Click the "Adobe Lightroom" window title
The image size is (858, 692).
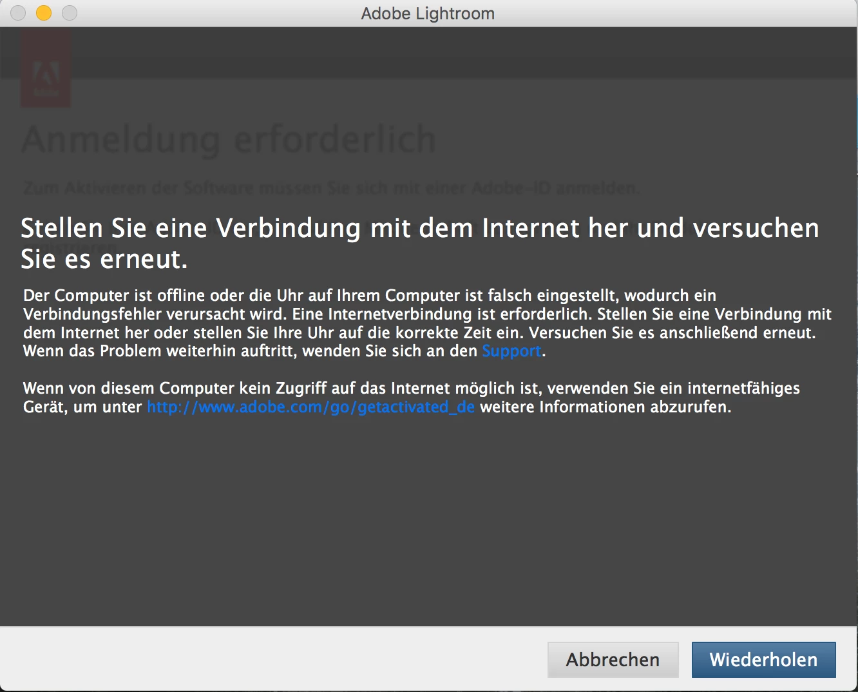tap(428, 14)
